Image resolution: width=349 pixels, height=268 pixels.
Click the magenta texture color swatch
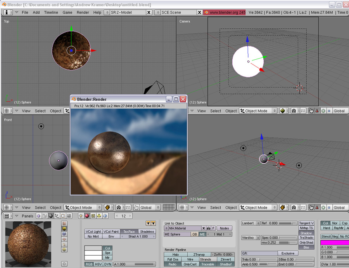pyautogui.click(x=334, y=242)
